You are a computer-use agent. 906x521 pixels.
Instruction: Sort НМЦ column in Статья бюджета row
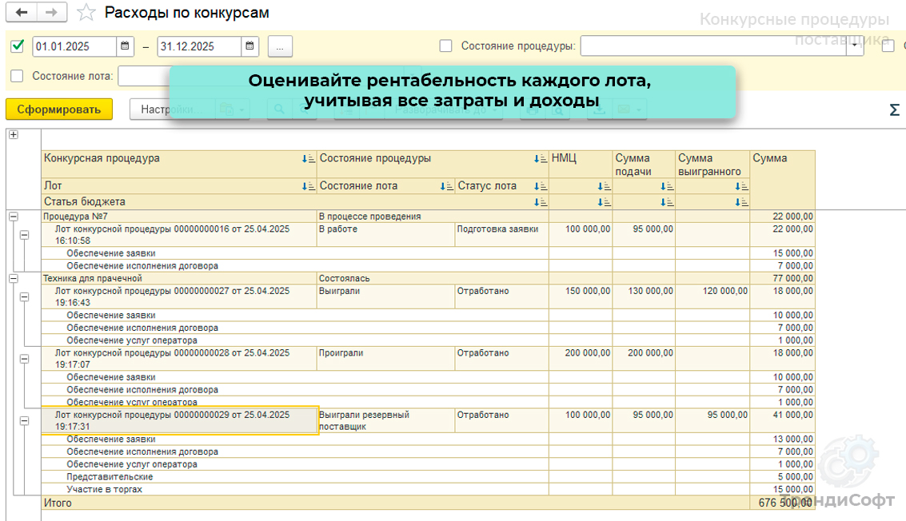click(604, 201)
